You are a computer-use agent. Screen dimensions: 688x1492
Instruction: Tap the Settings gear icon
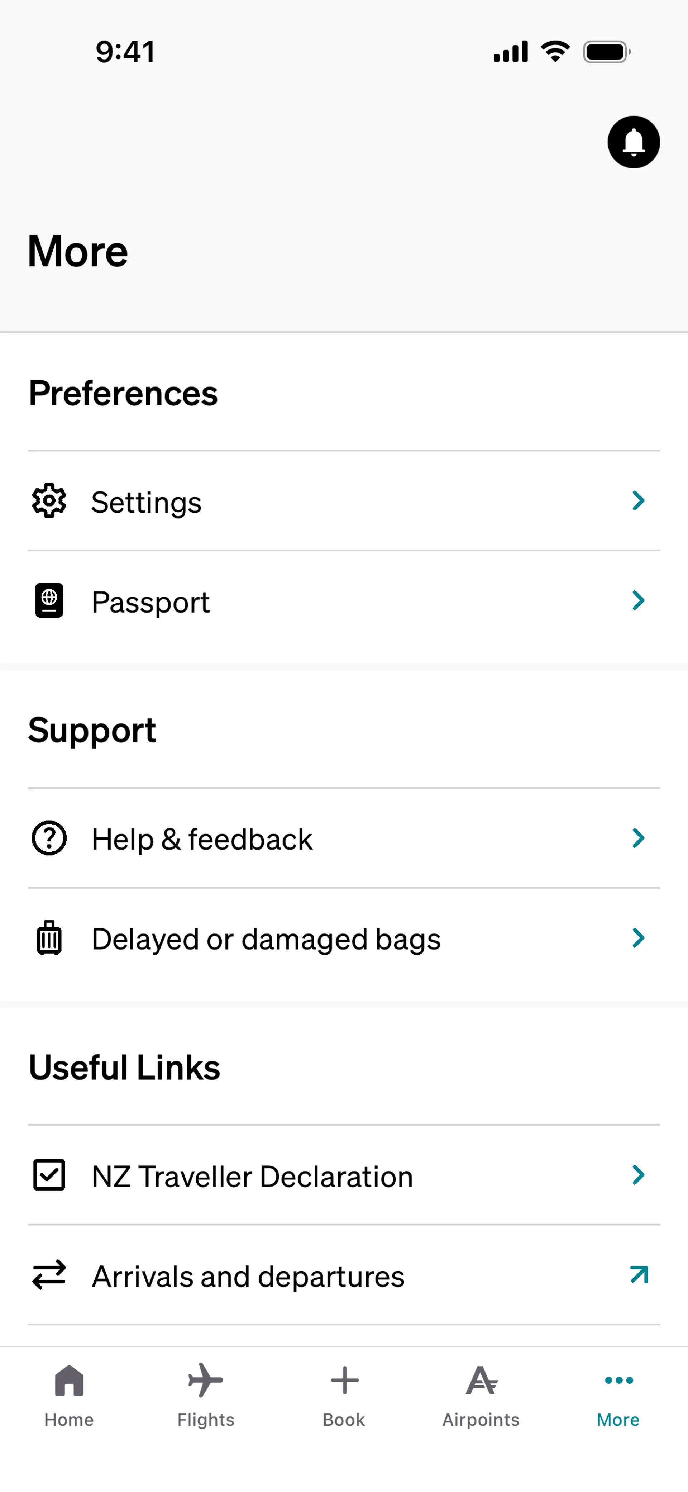[49, 500]
